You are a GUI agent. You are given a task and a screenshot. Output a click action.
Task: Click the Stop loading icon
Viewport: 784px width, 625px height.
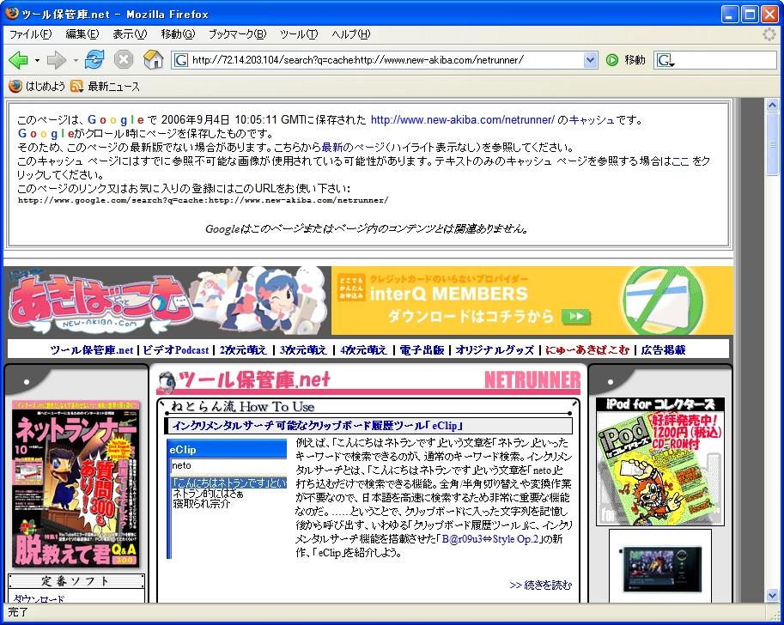[124, 60]
